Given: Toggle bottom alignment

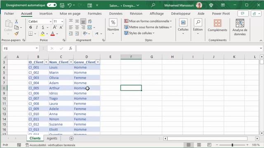Looking at the screenshot, I should pos(83,21).
